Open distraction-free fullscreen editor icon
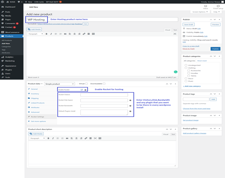The image size is (225, 178). pos(175,34)
